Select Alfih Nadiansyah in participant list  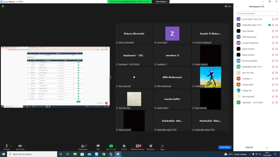[257, 37]
